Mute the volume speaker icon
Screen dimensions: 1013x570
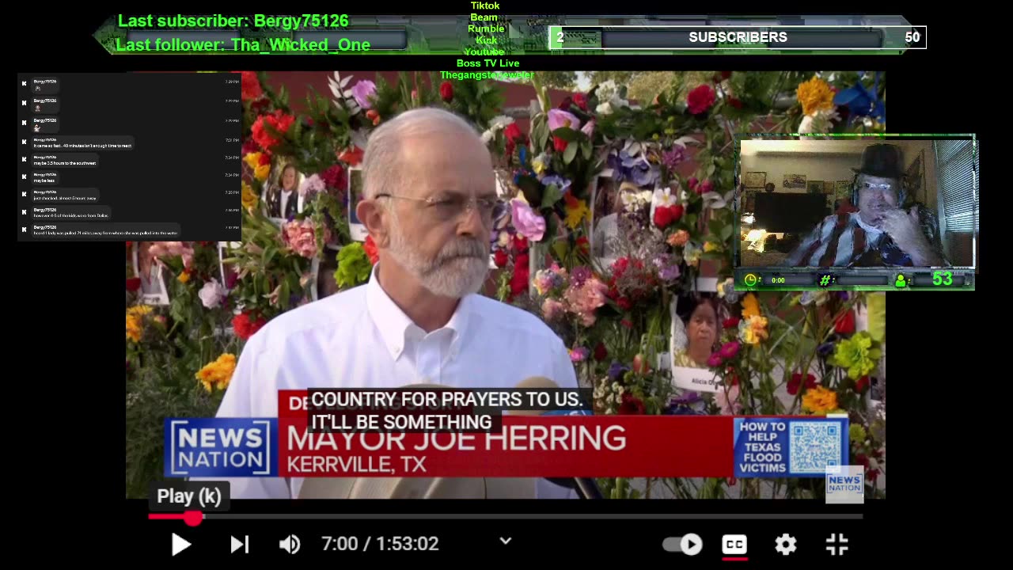[290, 544]
